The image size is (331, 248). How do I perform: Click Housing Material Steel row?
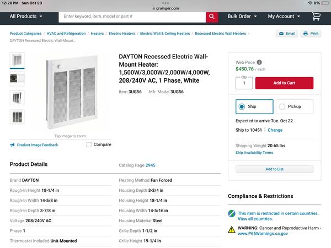(170, 221)
